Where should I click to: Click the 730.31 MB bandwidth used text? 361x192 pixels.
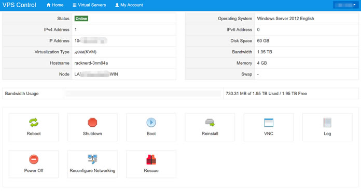tap(266, 94)
